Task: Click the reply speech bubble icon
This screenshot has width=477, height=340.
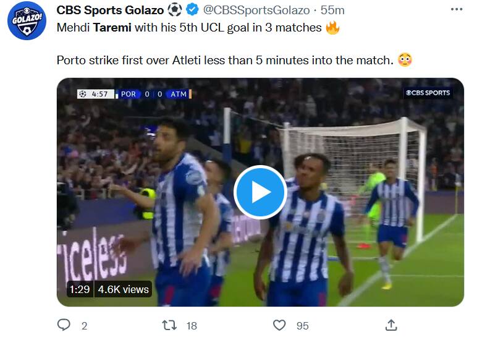Action: click(64, 325)
